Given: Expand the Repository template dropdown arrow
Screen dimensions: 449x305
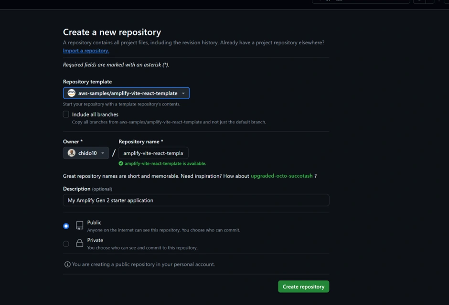Looking at the screenshot, I should [183, 93].
